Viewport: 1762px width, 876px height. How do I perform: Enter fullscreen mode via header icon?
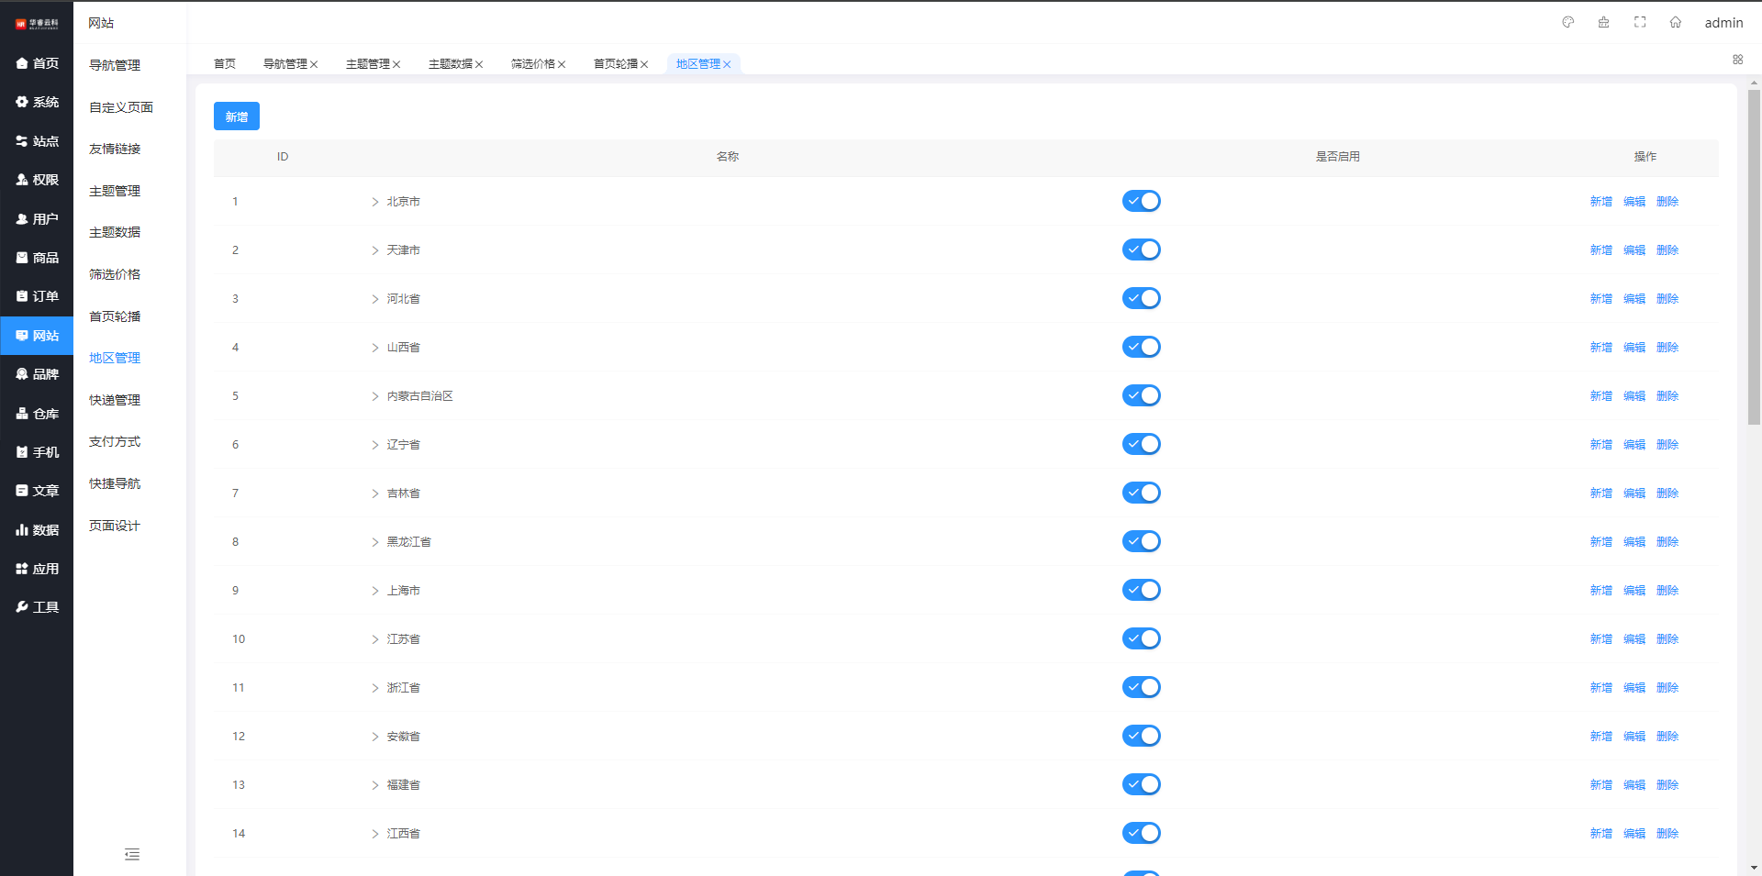1639,22
